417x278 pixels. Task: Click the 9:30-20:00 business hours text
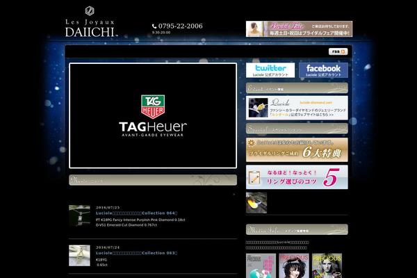pos(161,33)
